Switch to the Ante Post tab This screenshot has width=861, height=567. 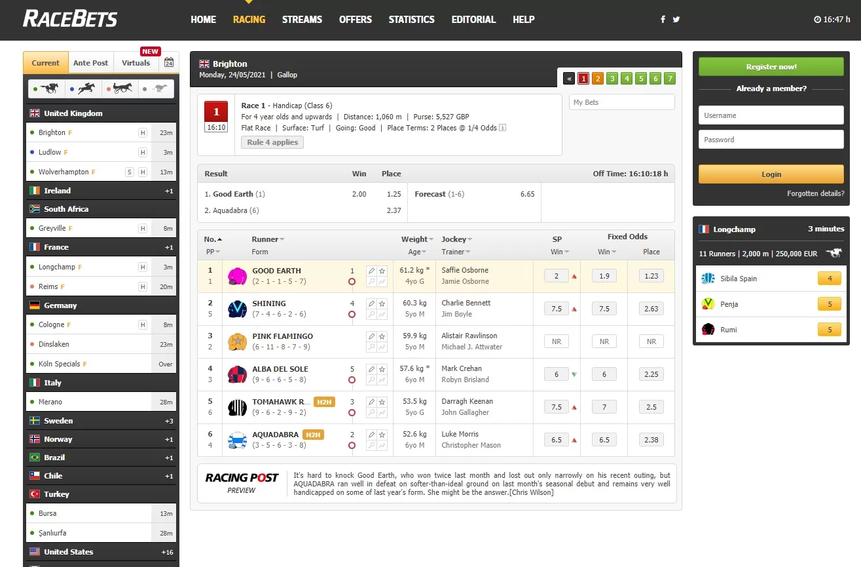(x=91, y=63)
